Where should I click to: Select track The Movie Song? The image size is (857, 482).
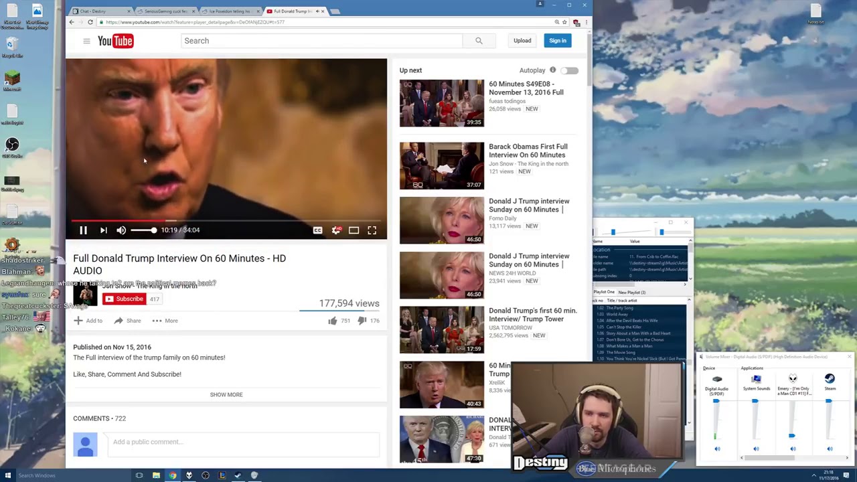pyautogui.click(x=621, y=352)
